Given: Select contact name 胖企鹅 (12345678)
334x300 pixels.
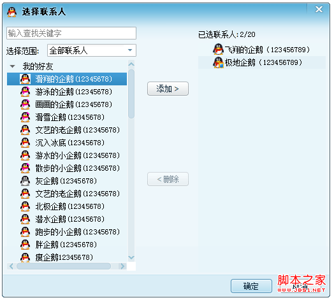Looking at the screenshot, I should click(x=66, y=245).
